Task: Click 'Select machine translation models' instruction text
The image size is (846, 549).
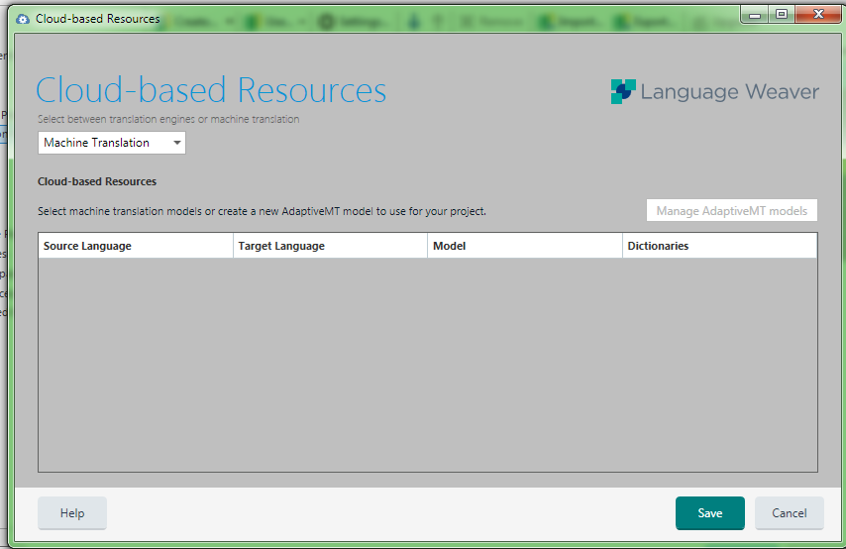Action: tap(262, 211)
